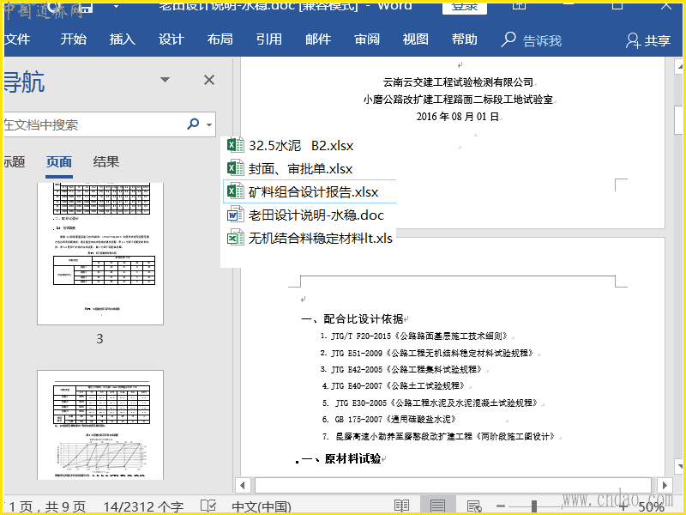Click the quick access toolbar customize dropdown
Image resolution: width=686 pixels, height=515 pixels.
116,7
